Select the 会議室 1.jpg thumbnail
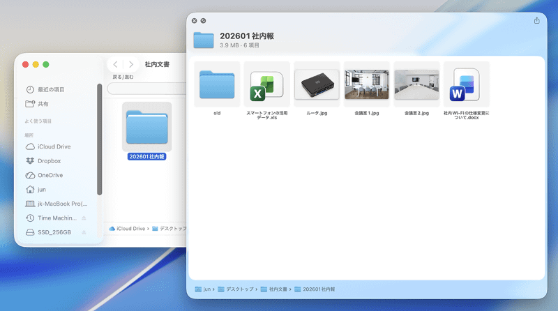558x311 pixels. tap(367, 84)
